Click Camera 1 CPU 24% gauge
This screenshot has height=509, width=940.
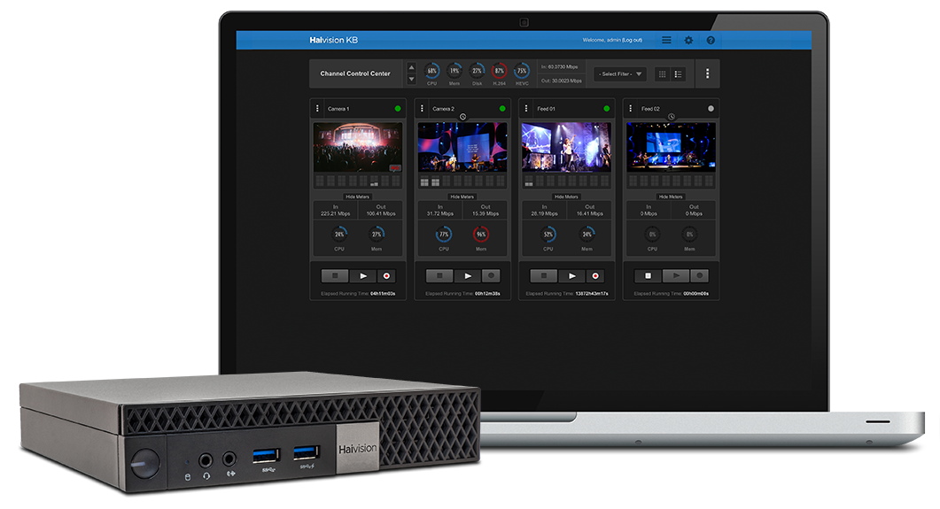[339, 234]
